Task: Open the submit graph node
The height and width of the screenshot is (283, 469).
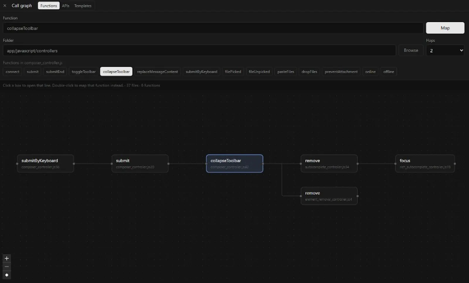Action: 140,163
